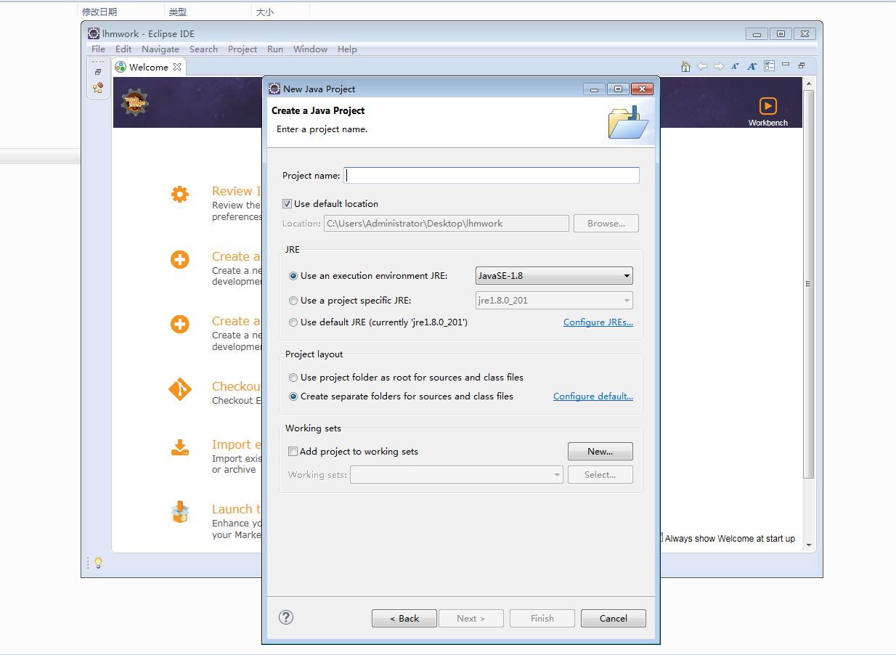Image resolution: width=896 pixels, height=655 pixels.
Task: Select Use an execution environment JRE radio
Action: pyautogui.click(x=293, y=276)
